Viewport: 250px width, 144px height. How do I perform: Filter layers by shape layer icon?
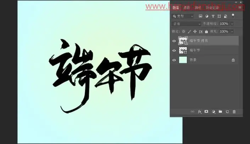click(219, 16)
